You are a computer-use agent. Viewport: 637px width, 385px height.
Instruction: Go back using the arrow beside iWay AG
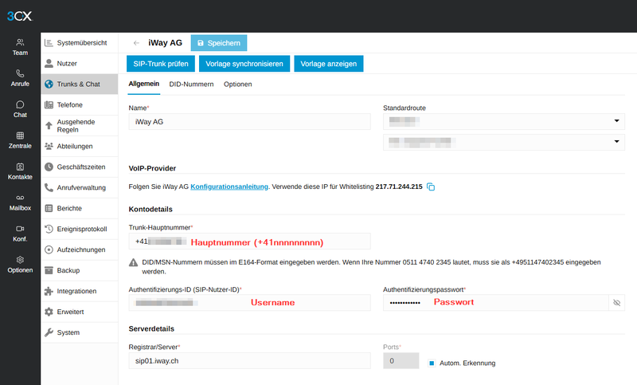click(136, 43)
